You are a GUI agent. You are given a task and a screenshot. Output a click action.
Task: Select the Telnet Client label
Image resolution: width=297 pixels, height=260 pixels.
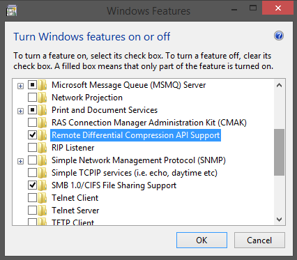(75, 198)
